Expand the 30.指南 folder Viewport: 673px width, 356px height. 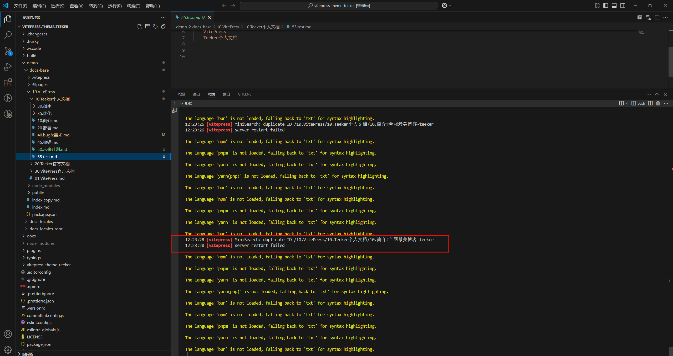click(34, 106)
